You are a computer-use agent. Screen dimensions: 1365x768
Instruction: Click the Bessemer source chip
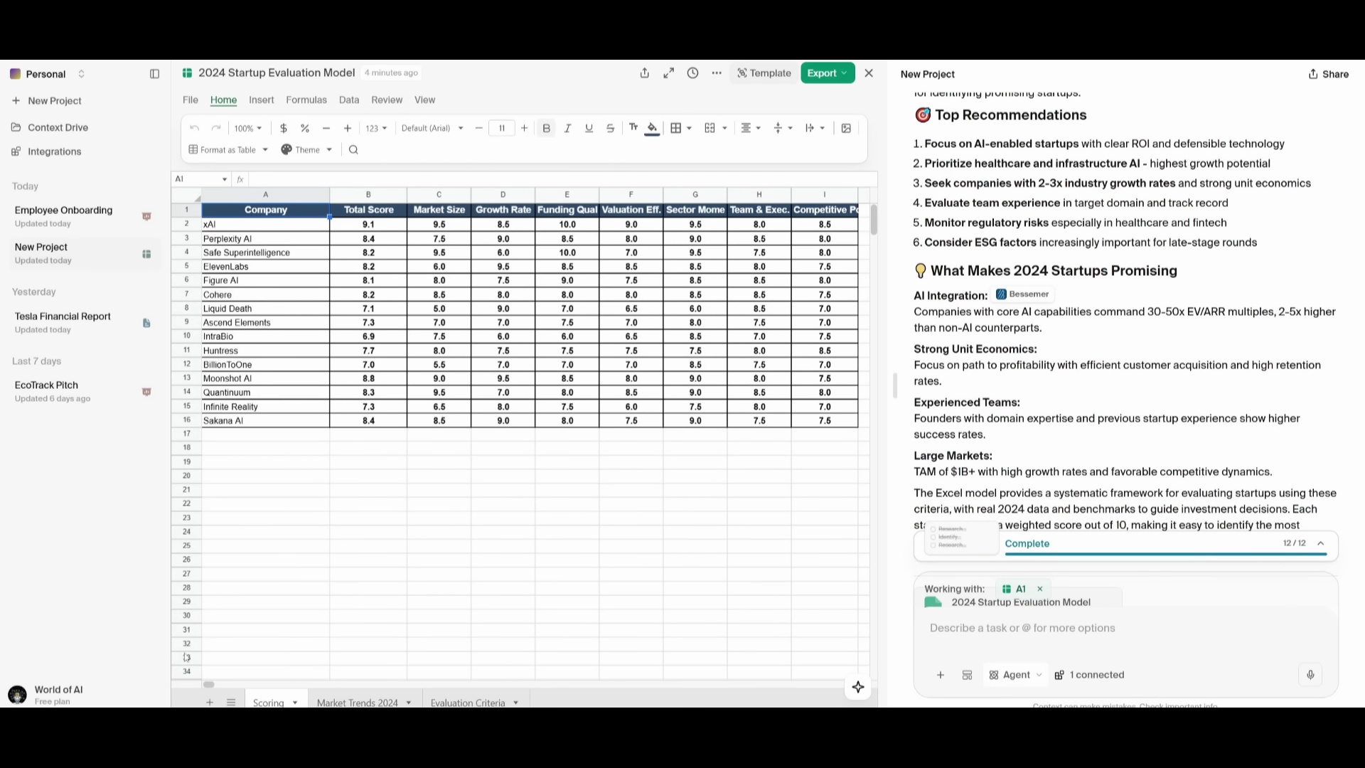pos(1023,294)
